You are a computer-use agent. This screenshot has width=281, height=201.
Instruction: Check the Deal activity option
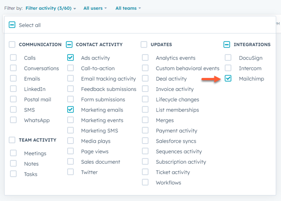[145, 79]
